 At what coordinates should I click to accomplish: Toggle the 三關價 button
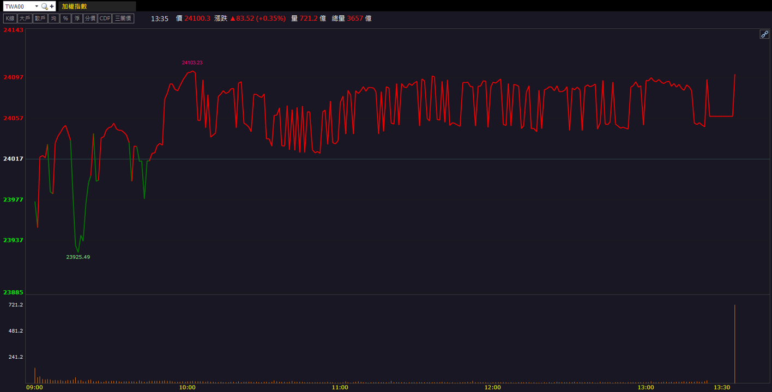tap(123, 19)
